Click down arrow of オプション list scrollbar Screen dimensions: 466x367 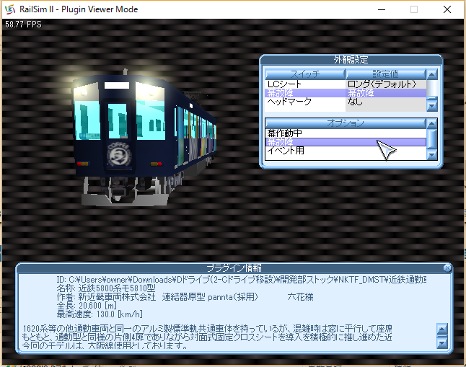pyautogui.click(x=432, y=154)
